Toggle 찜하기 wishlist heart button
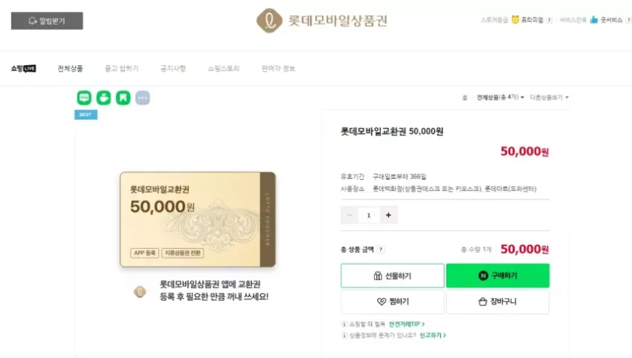Image resolution: width=632 pixels, height=358 pixels. coord(392,302)
